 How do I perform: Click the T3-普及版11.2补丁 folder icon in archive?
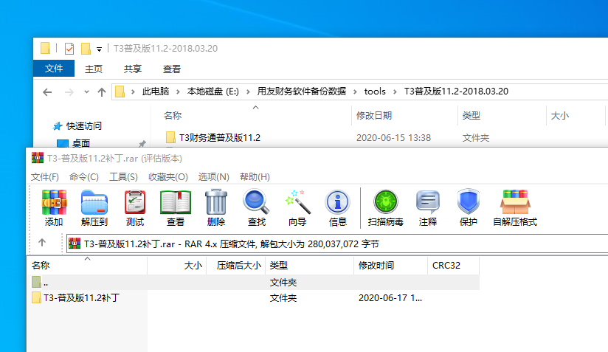click(36, 297)
